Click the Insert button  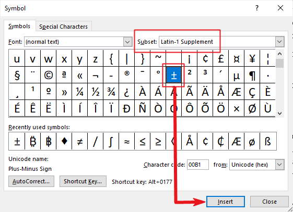(226, 202)
